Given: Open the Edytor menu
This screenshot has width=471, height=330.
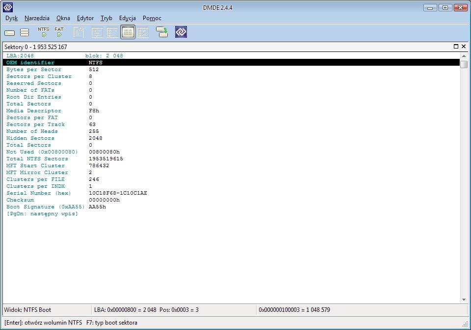Looking at the screenshot, I should [x=85, y=18].
